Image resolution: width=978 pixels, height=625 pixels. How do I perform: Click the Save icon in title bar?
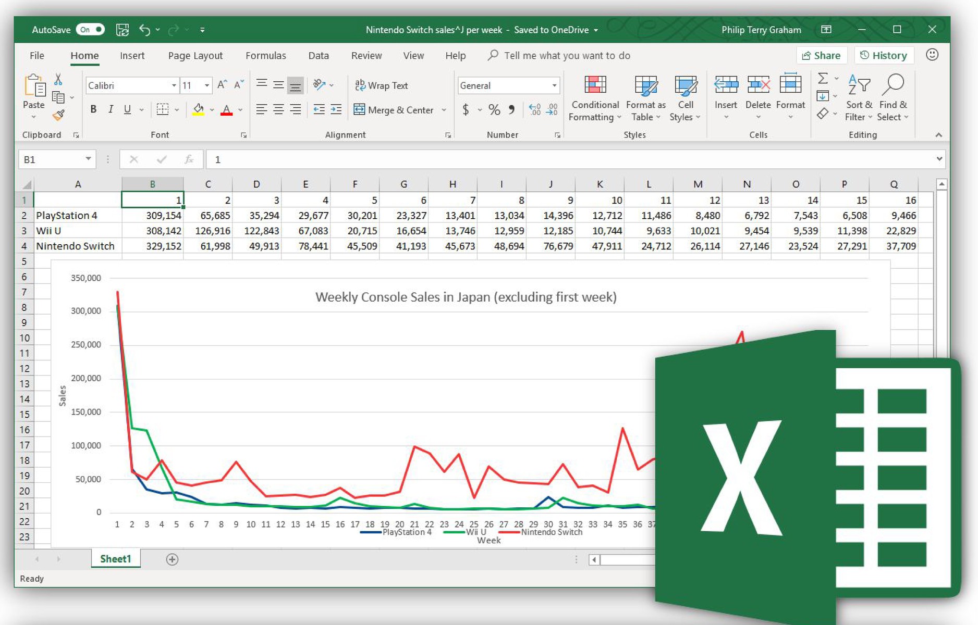click(122, 30)
